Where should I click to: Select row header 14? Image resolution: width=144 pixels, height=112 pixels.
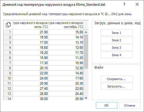click(x=8, y=98)
